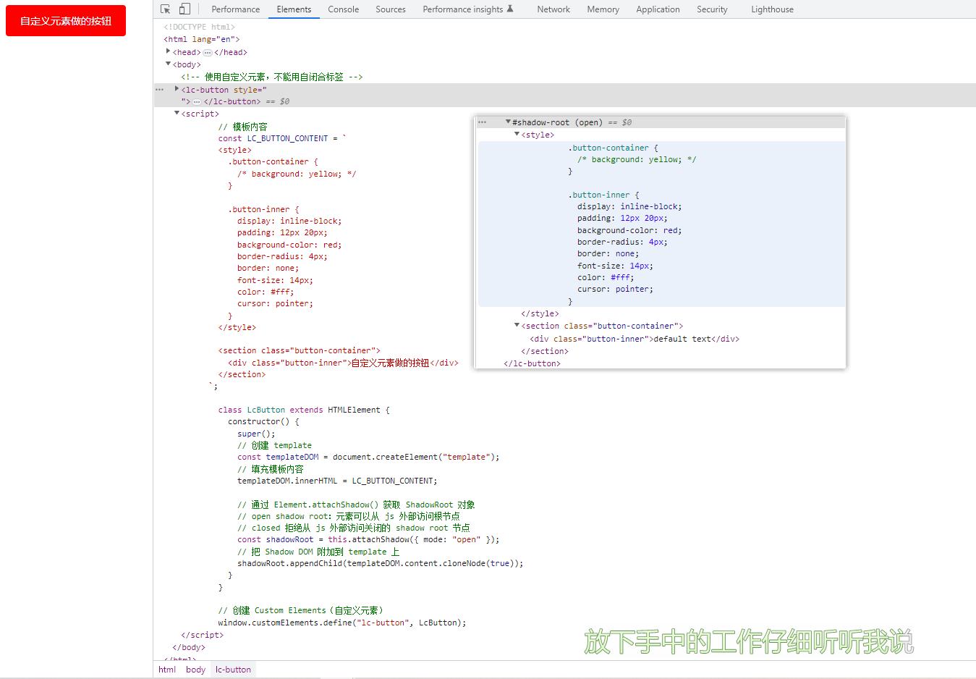The image size is (976, 679).
Task: Click the ellipsis icon left of #shadow-root row
Action: [x=483, y=122]
